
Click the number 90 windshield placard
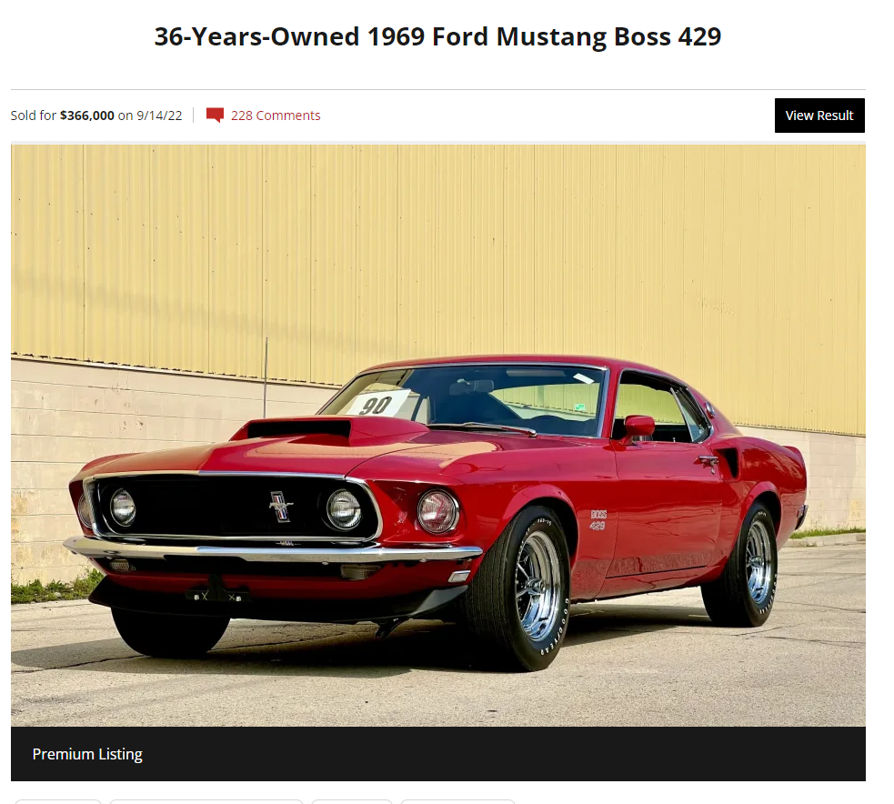tap(377, 405)
